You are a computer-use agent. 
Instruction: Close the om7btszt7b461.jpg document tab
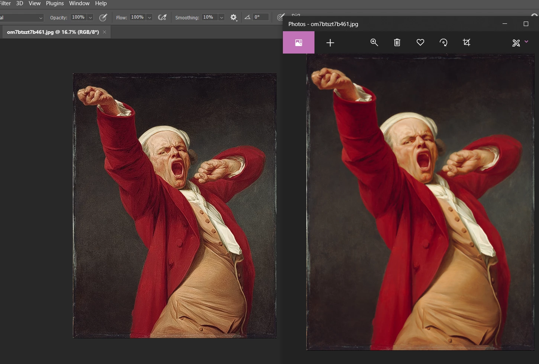click(x=104, y=32)
